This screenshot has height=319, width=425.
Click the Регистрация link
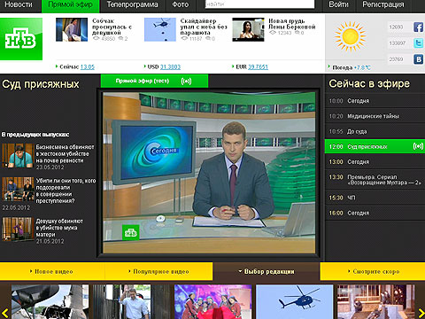(x=383, y=4)
